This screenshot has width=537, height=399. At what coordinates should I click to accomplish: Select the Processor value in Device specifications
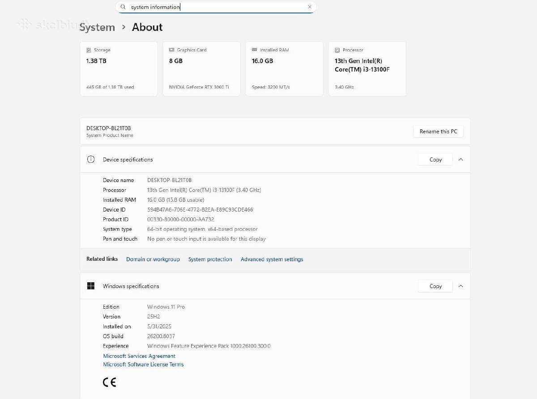pyautogui.click(x=204, y=190)
